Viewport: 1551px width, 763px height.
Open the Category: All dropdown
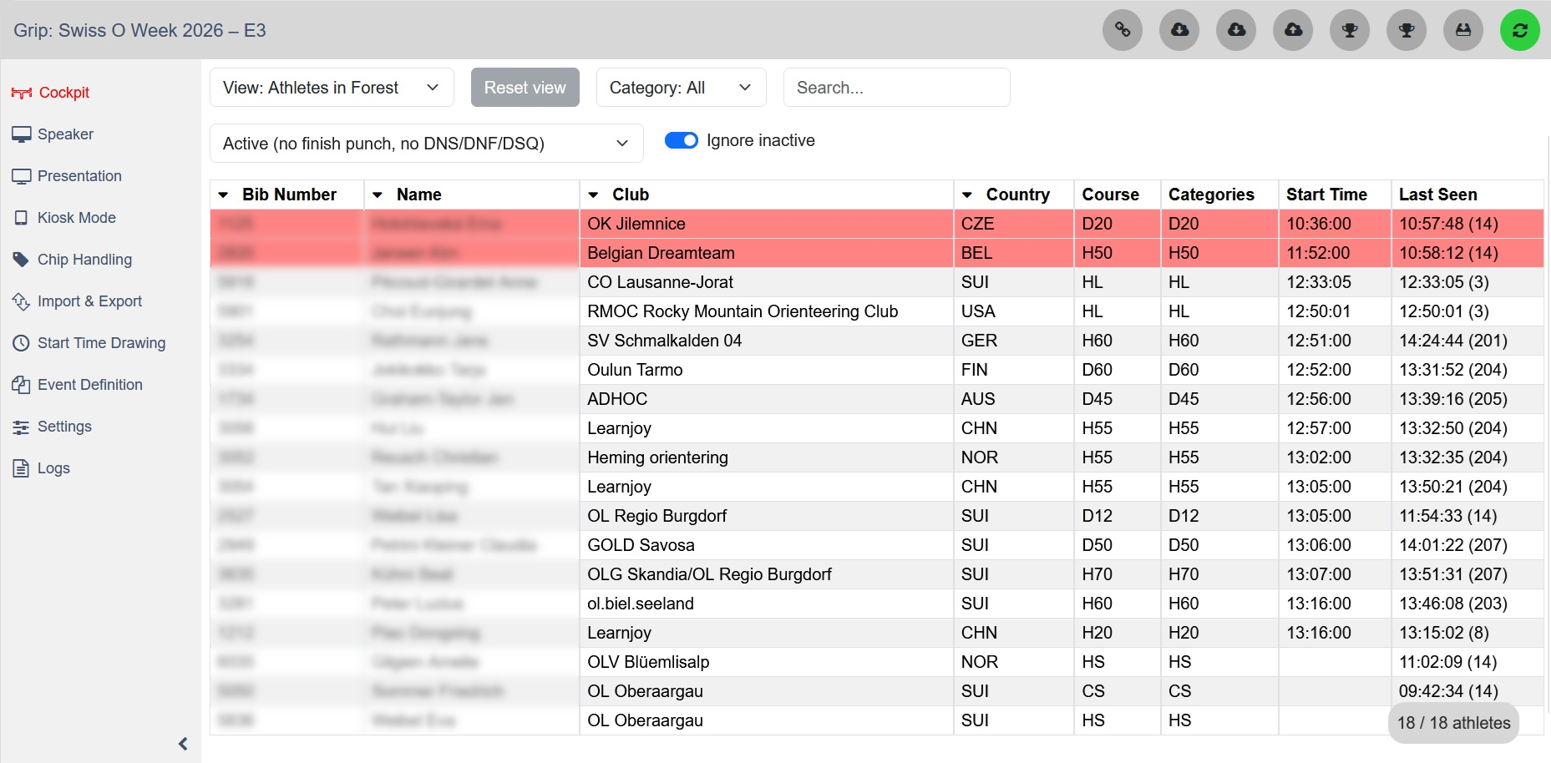tap(681, 88)
